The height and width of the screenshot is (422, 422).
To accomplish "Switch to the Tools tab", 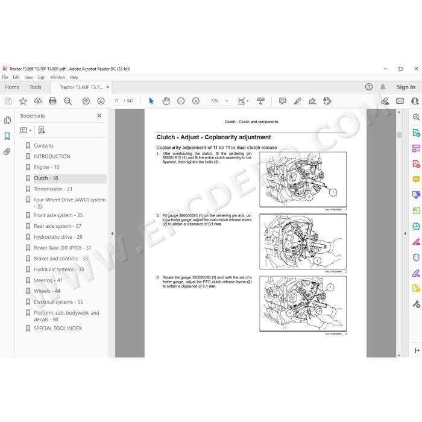I will 35,87.
